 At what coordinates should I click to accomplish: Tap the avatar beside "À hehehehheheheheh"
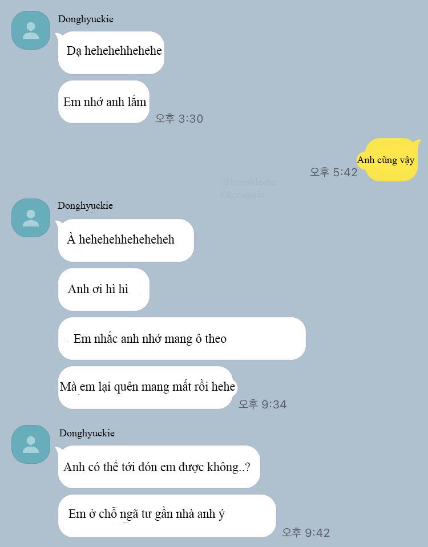(x=31, y=218)
